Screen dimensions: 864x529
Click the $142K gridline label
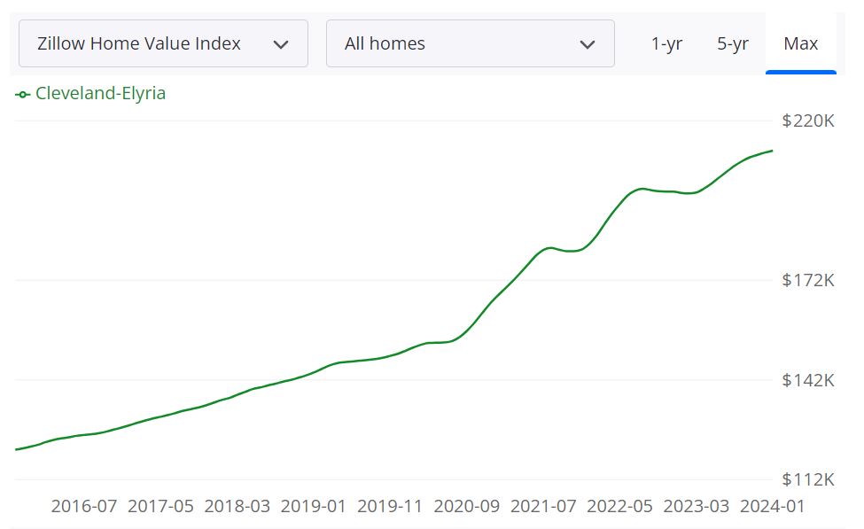pos(807,380)
